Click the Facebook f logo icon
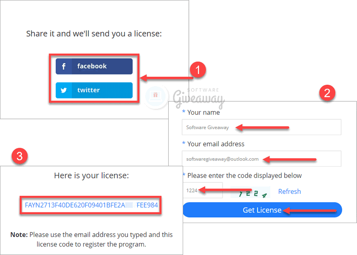357x255 pixels. 64,66
